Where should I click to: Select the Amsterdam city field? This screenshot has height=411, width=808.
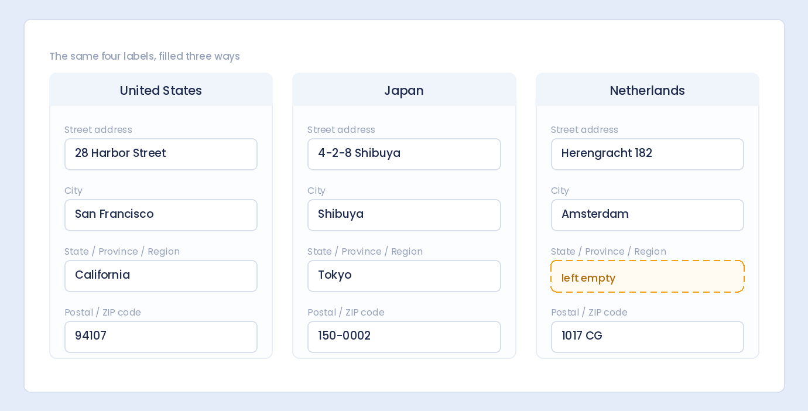[648, 215]
